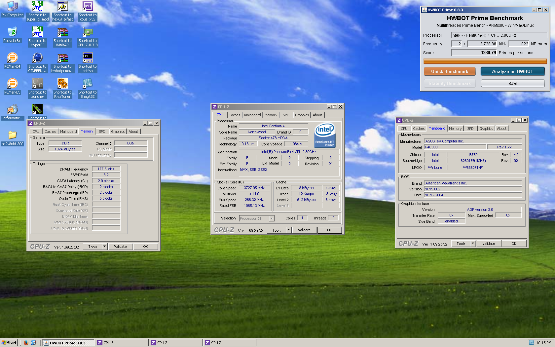
Task: Select Graphics tab in Mainboard CPU-Z window
Action: click(x=486, y=129)
